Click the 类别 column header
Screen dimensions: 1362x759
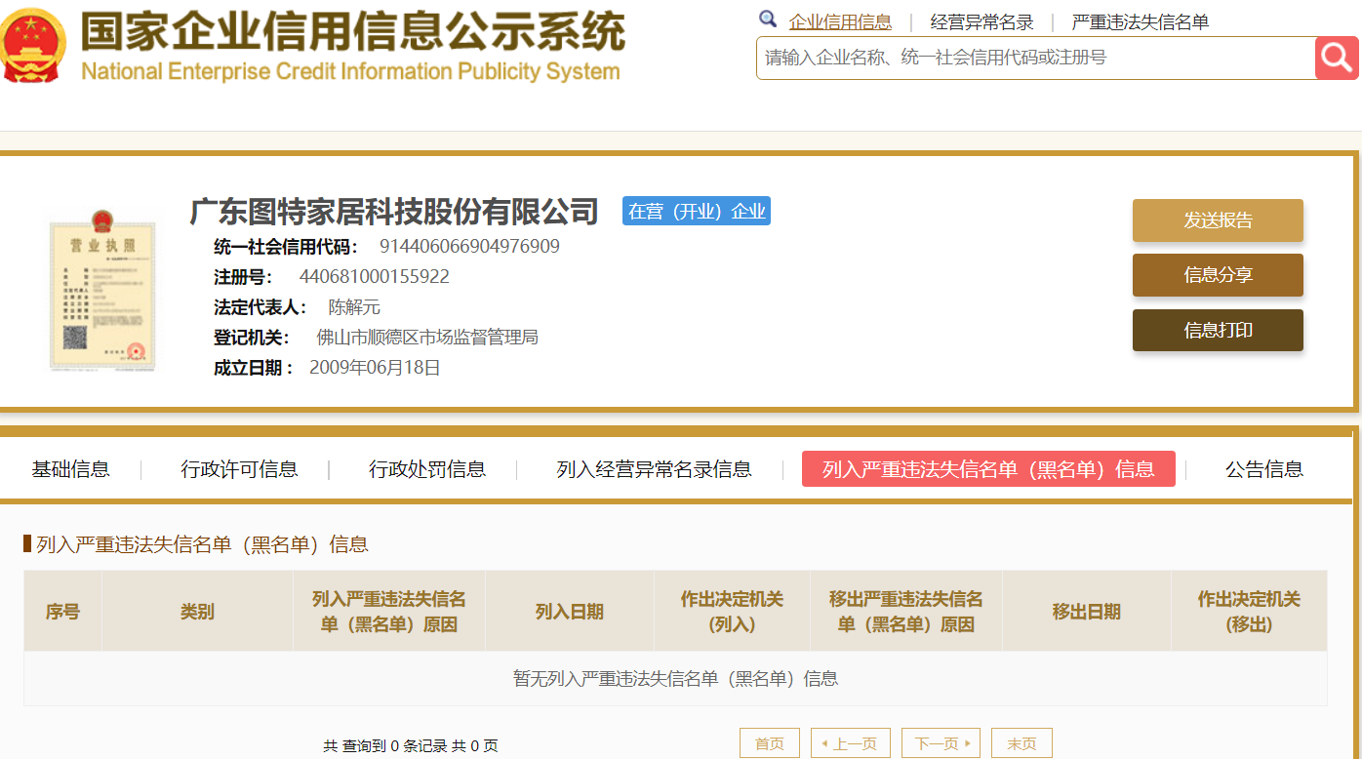point(197,612)
